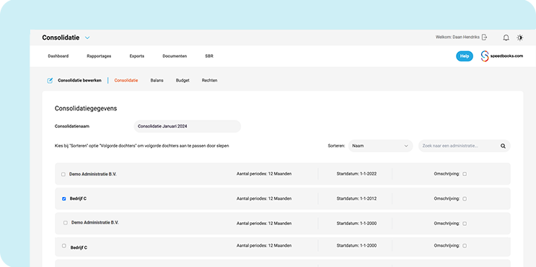Click the Startdatum: 1-1-2022 value
This screenshot has height=267, width=536.
pos(356,174)
